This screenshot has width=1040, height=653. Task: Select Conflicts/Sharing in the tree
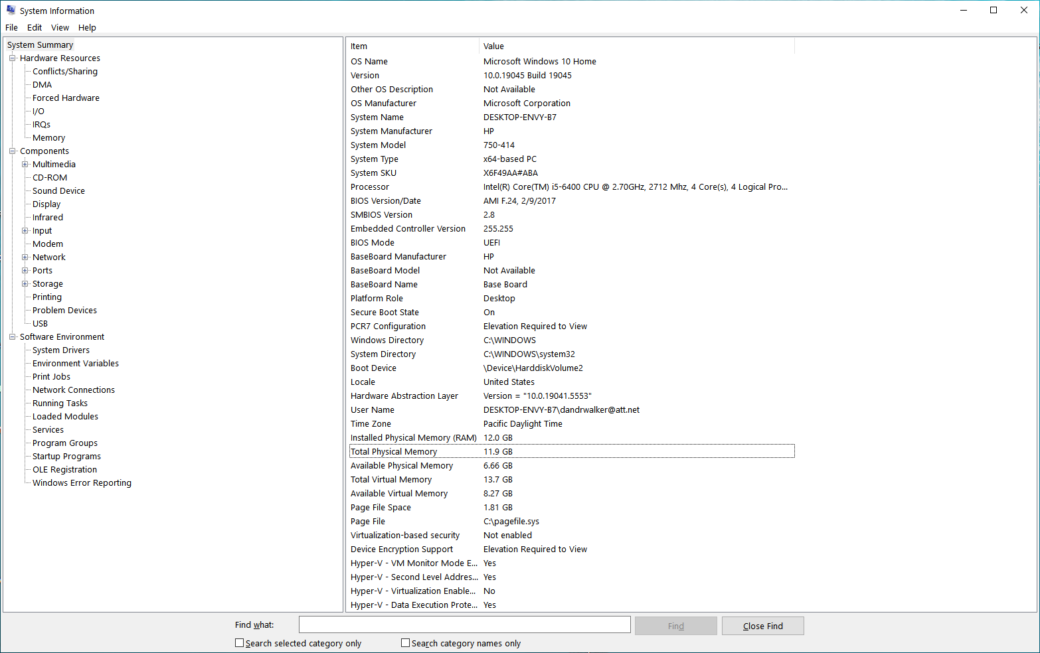(x=65, y=72)
